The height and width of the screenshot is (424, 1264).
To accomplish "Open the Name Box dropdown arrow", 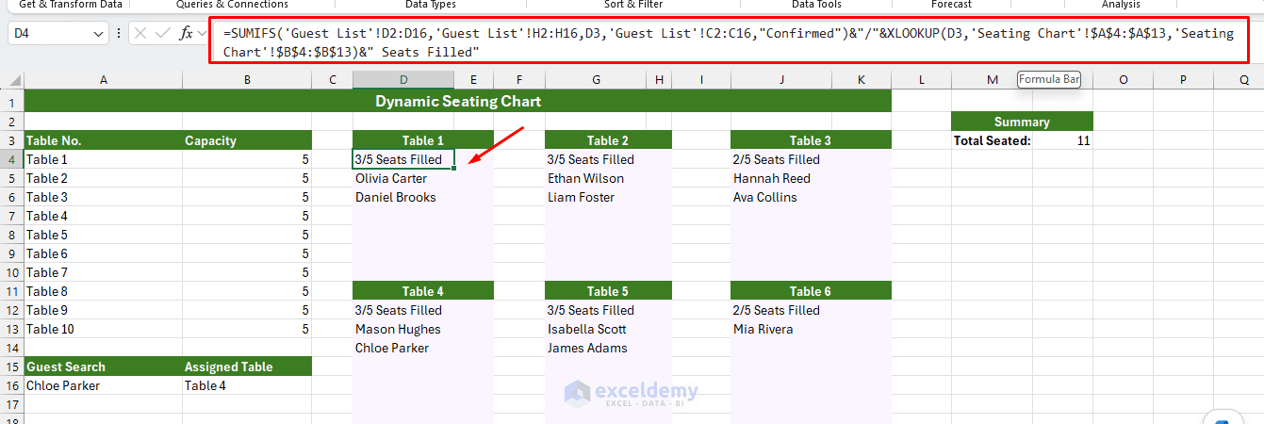I will [100, 34].
